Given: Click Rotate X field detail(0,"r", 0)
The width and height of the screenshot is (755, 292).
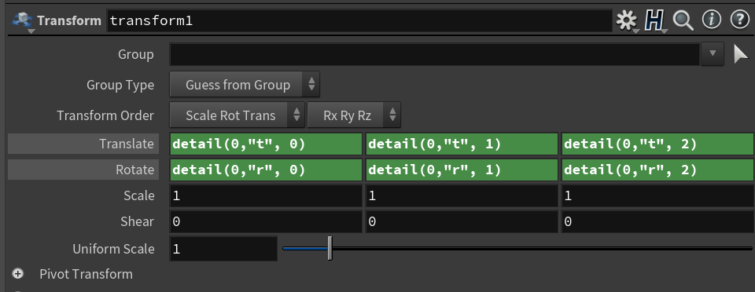Looking at the screenshot, I should [266, 170].
